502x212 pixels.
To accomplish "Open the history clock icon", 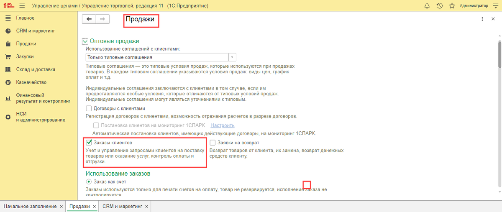I will pos(439,6).
